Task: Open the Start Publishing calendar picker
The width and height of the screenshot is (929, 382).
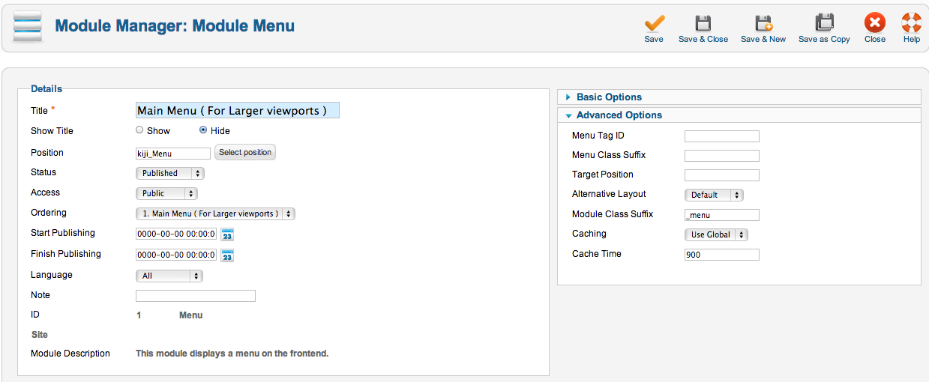Action: pyautogui.click(x=227, y=234)
